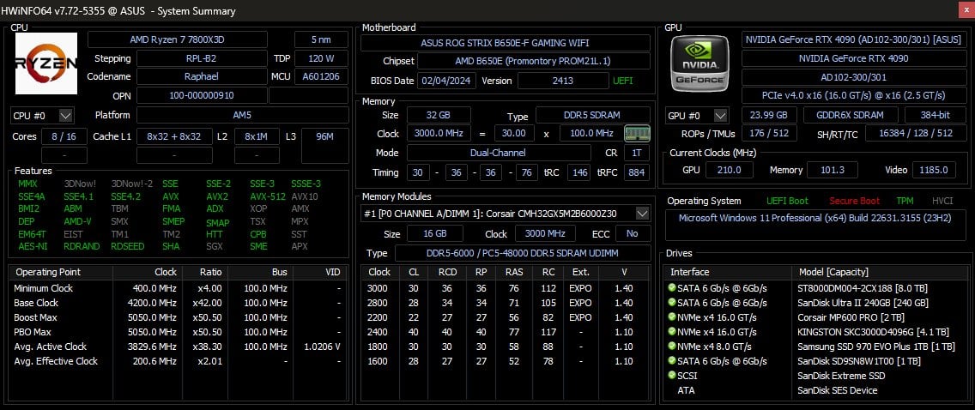Screen dimensions: 975x410
Task: Click the ECC 'No' field
Action: pos(633,233)
